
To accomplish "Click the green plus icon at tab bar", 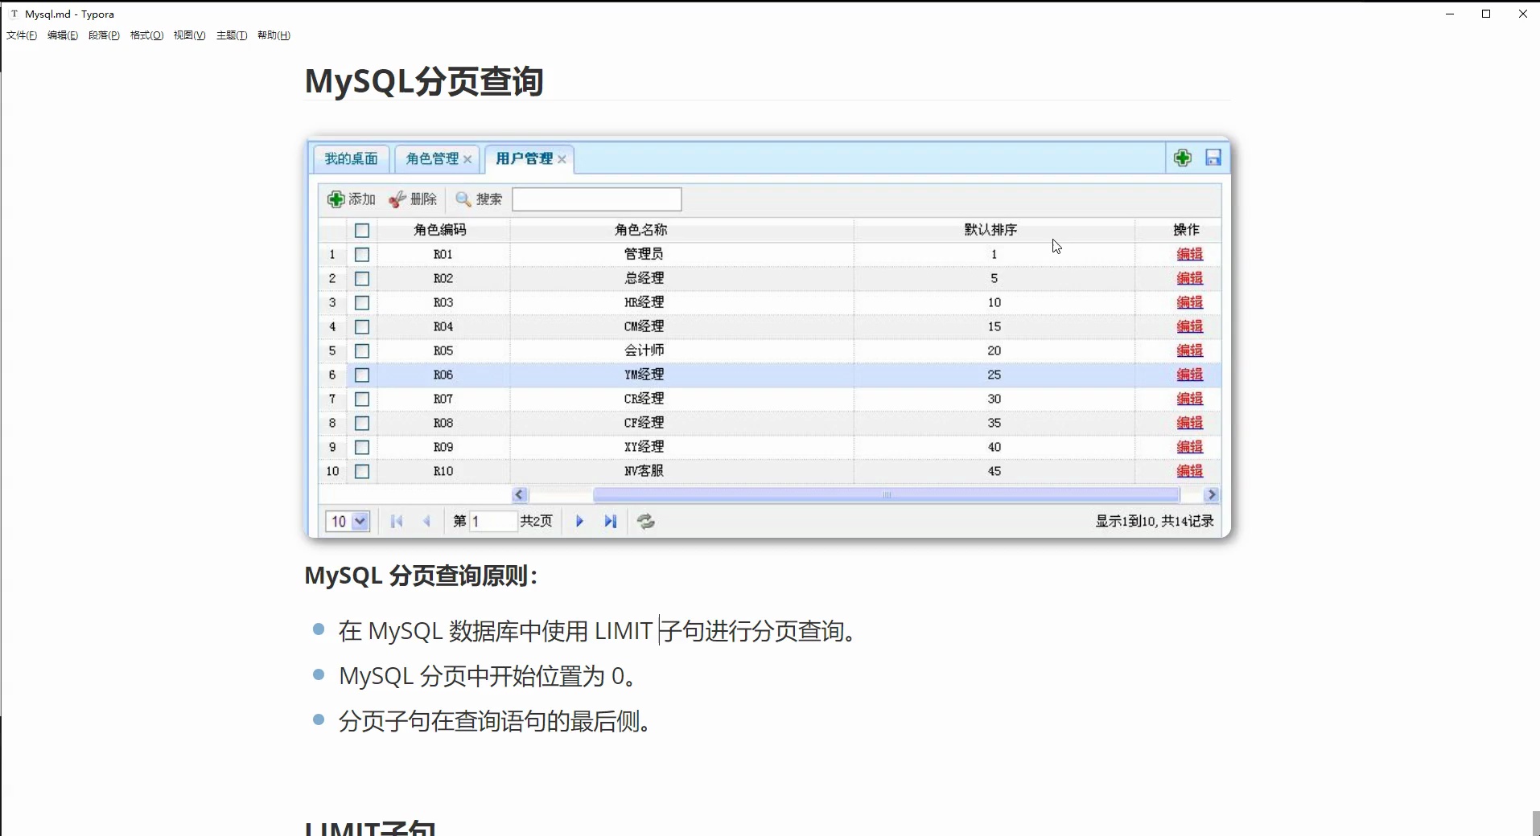I will pyautogui.click(x=1183, y=158).
